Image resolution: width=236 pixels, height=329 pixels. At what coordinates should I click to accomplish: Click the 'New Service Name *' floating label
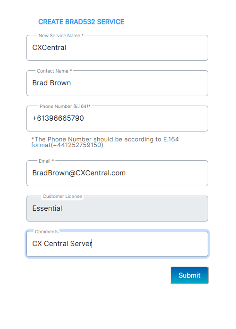pos(61,36)
